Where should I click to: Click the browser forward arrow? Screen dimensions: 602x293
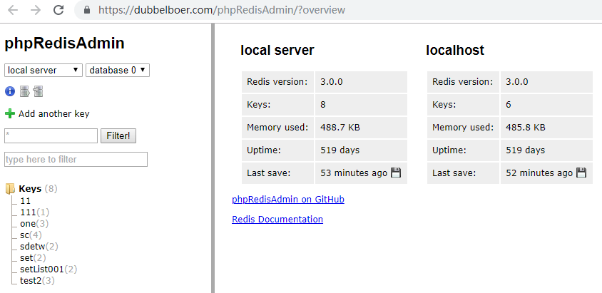pos(36,10)
